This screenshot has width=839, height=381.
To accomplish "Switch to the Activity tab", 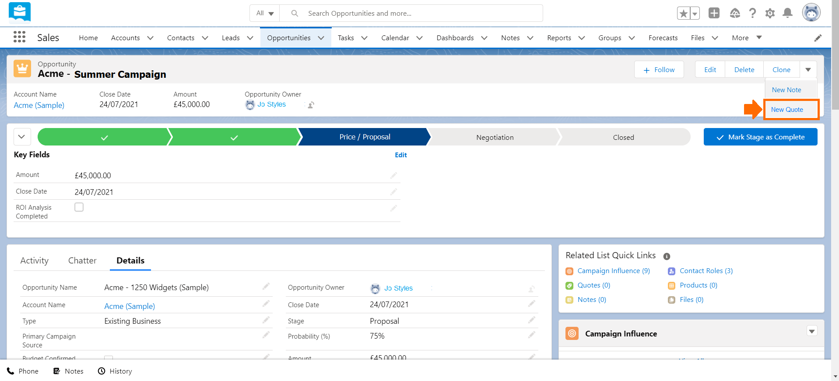I will click(x=35, y=260).
